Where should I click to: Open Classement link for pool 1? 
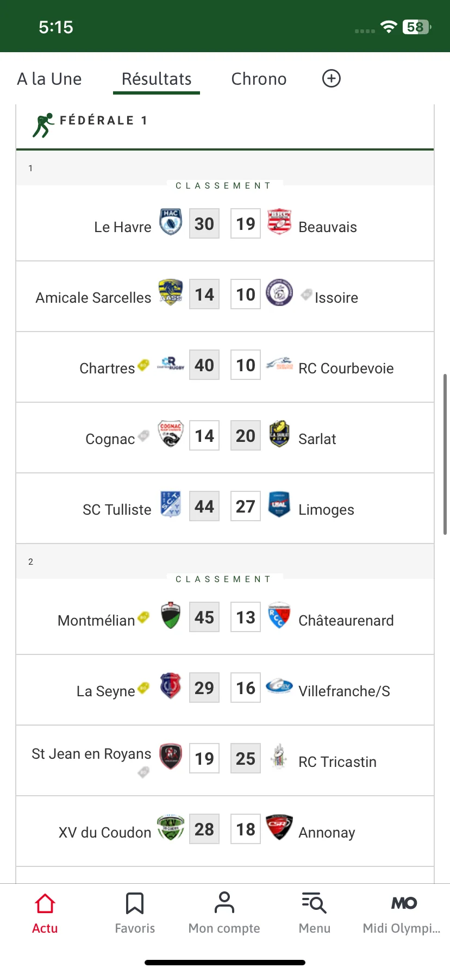pyautogui.click(x=223, y=186)
